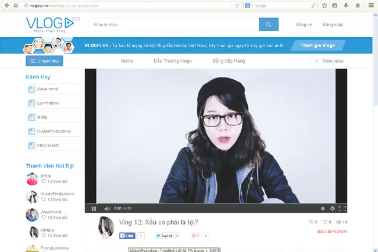Like the video on Facebook
The image size is (378, 252).
[x=127, y=236]
